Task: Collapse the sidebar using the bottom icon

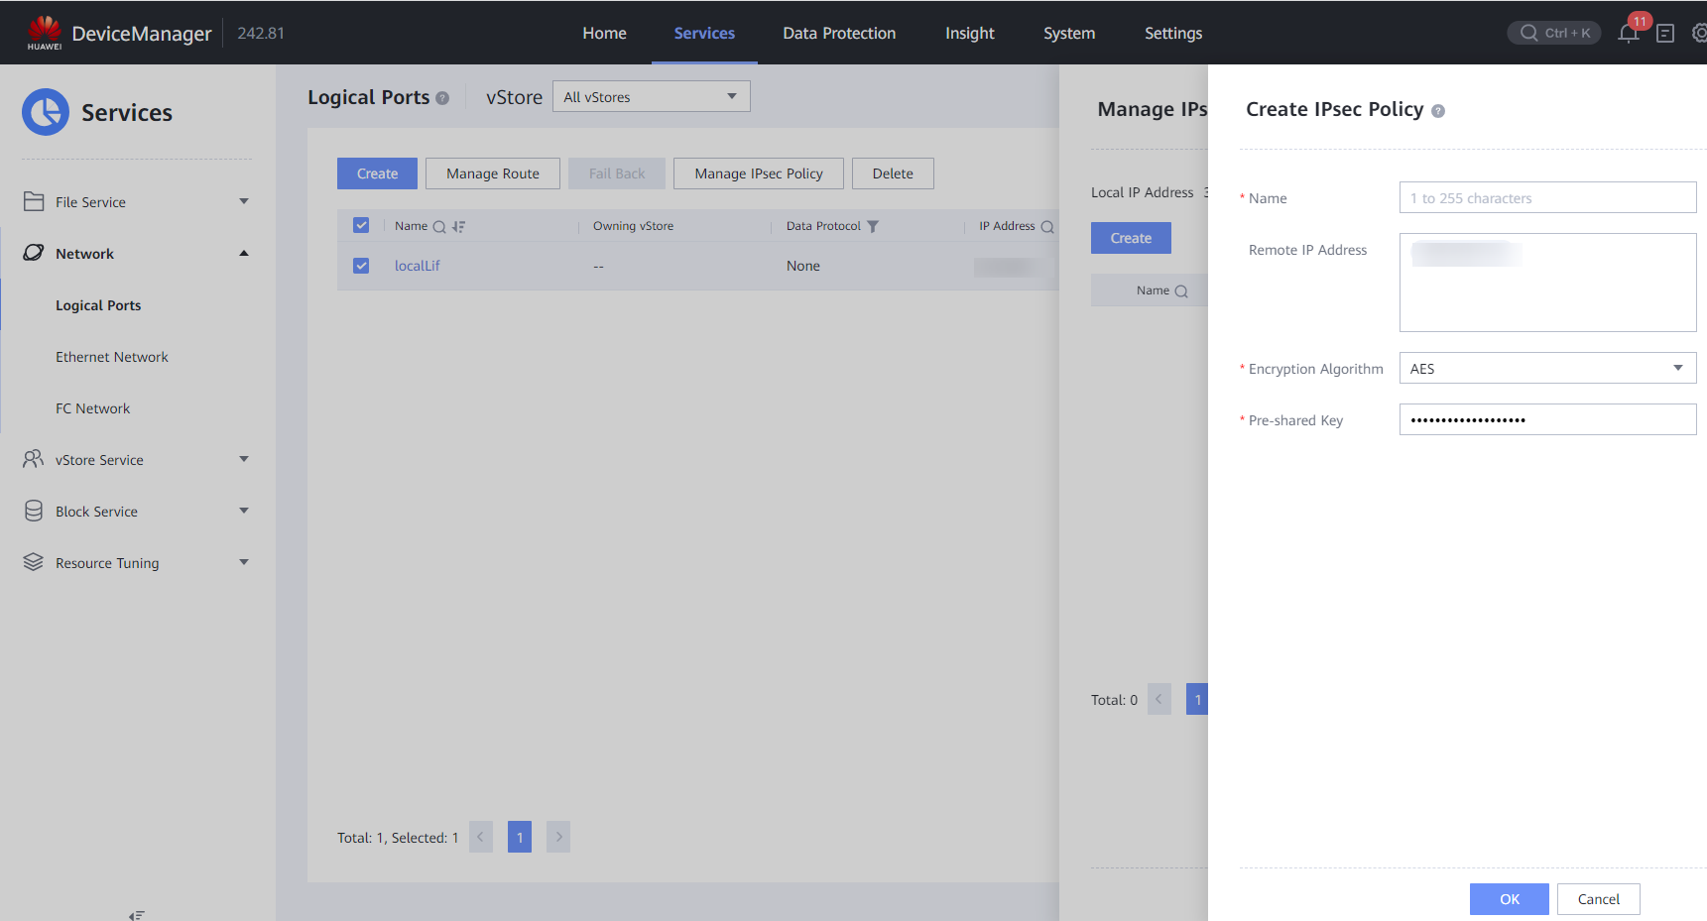Action: tap(137, 914)
